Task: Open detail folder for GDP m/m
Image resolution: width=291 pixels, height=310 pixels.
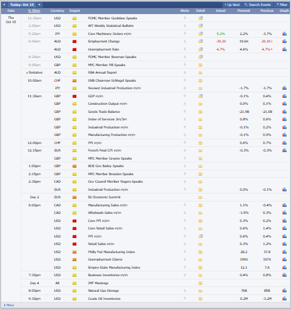Action: (x=200, y=96)
